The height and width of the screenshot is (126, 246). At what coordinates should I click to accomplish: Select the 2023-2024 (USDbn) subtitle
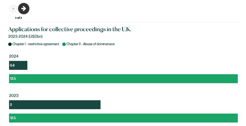tap(25, 36)
